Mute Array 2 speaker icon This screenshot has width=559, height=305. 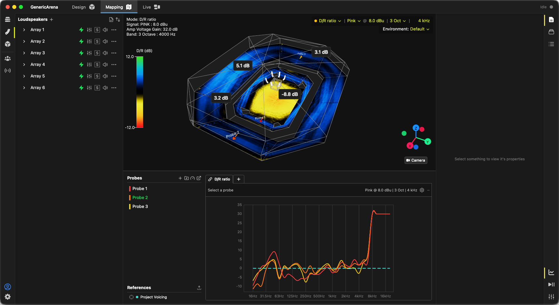click(x=105, y=41)
